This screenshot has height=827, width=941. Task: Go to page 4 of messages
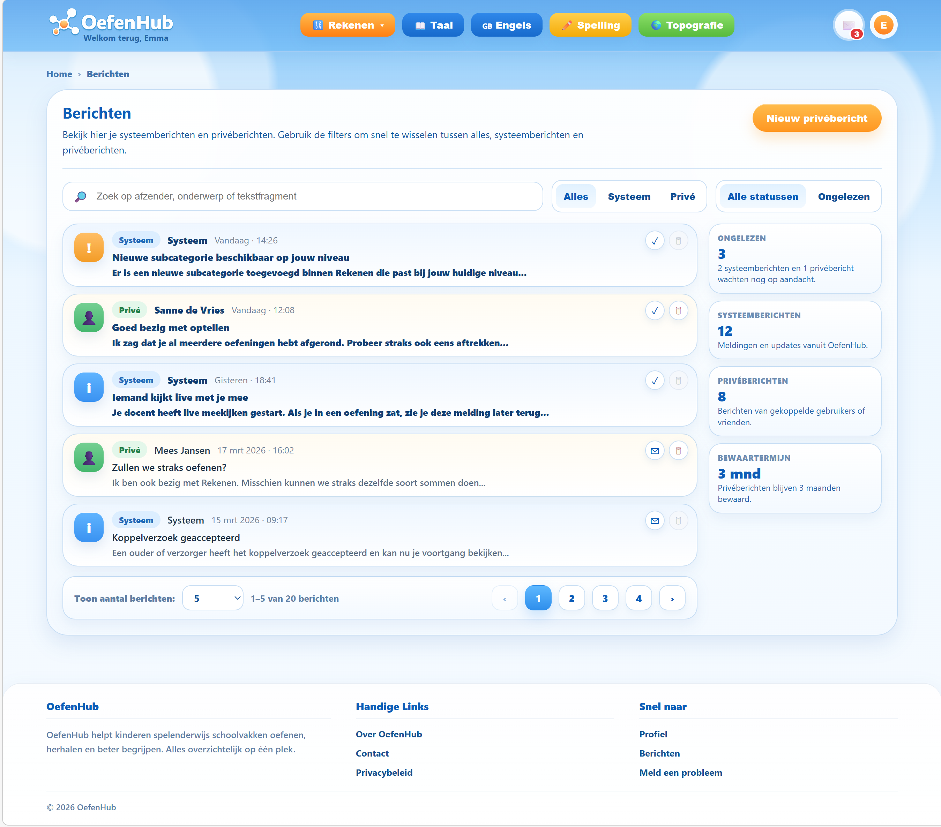pyautogui.click(x=638, y=598)
